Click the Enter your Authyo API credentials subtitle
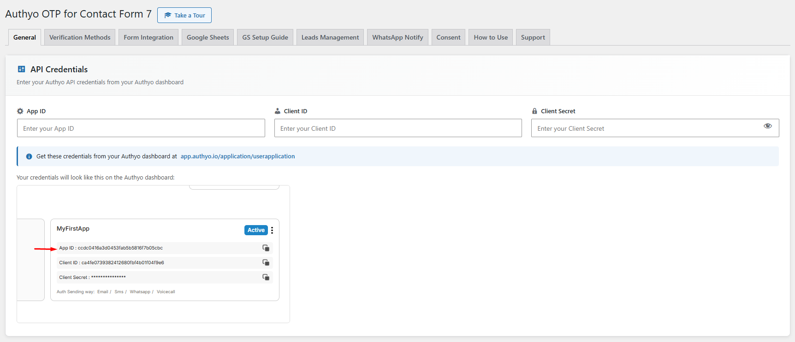The width and height of the screenshot is (795, 342). point(100,82)
